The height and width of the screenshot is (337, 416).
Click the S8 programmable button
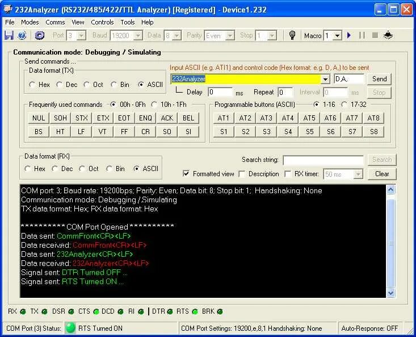(373, 131)
